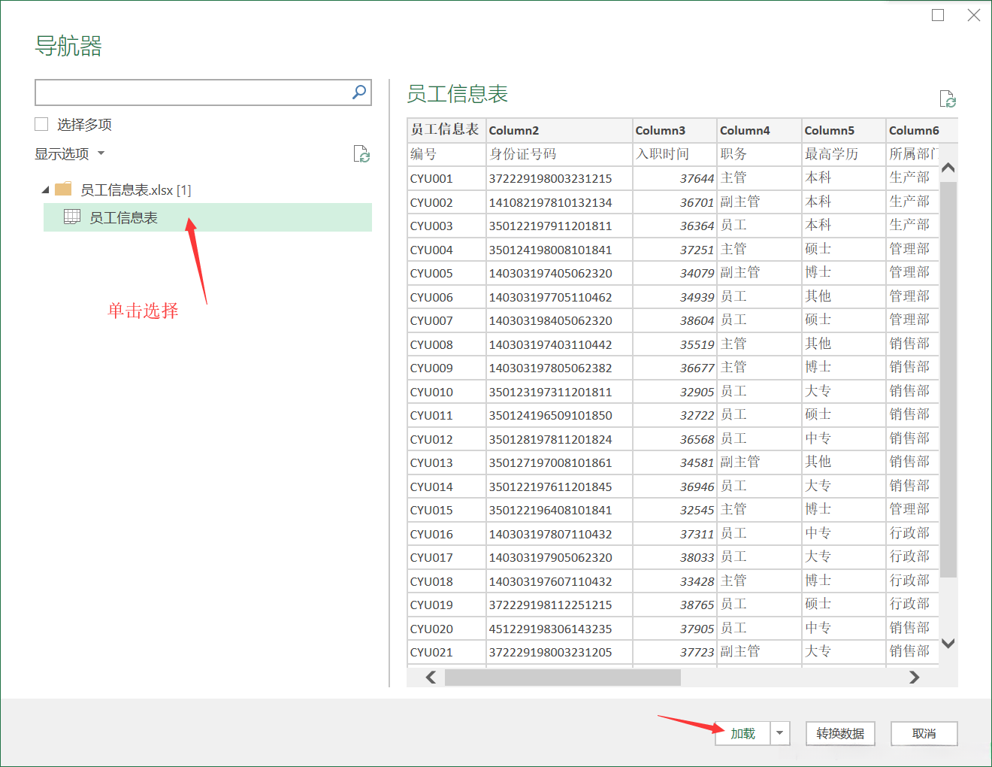Click the search magnifier icon
The image size is (992, 767).
coord(359,92)
